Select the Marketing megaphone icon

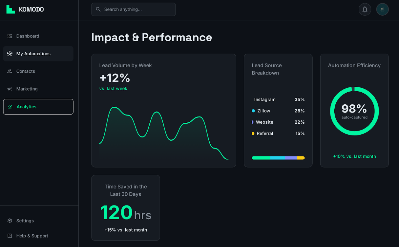point(10,89)
